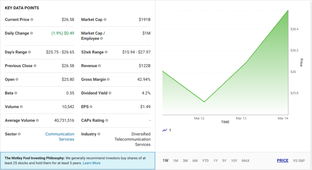Click info icon beside CAPs Rating

point(107,120)
